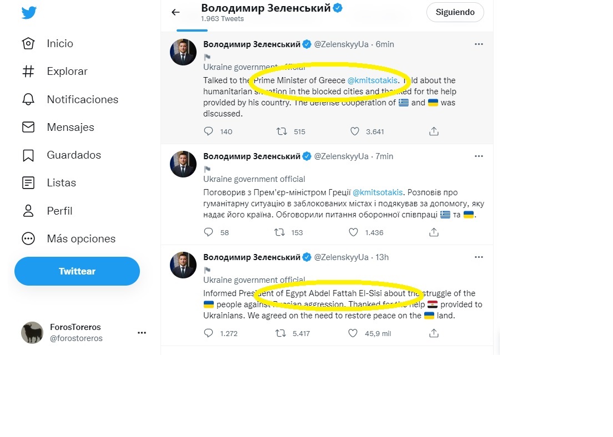Open Más opciones in the sidebar

pos(81,238)
